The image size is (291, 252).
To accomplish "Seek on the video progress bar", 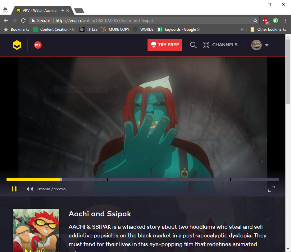I will (143, 179).
